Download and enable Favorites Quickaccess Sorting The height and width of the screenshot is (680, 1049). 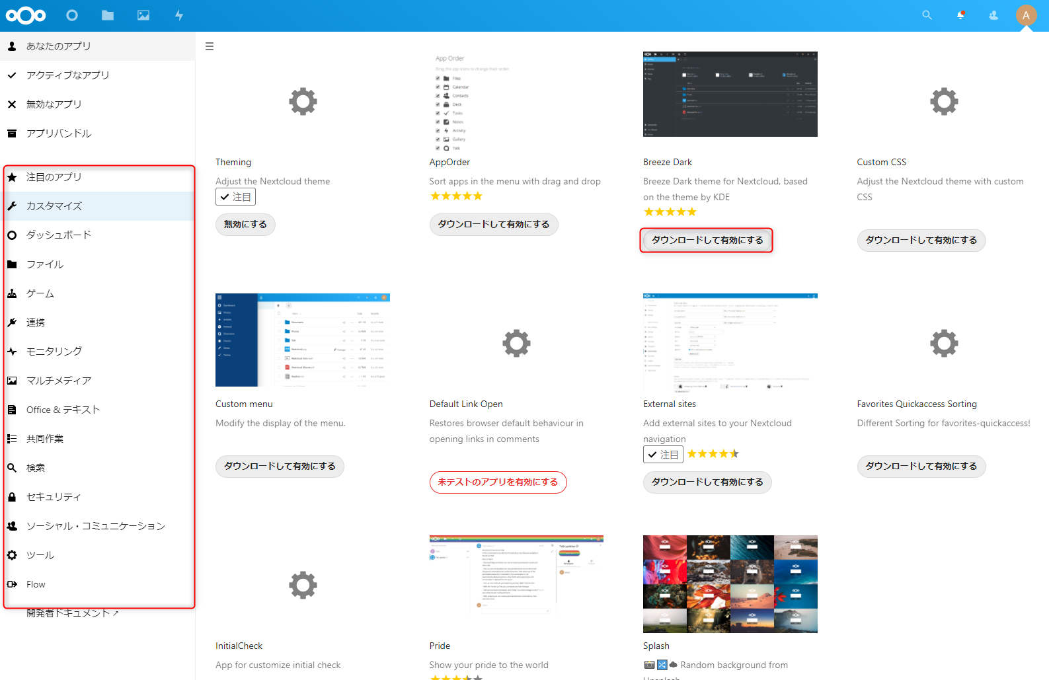point(921,467)
